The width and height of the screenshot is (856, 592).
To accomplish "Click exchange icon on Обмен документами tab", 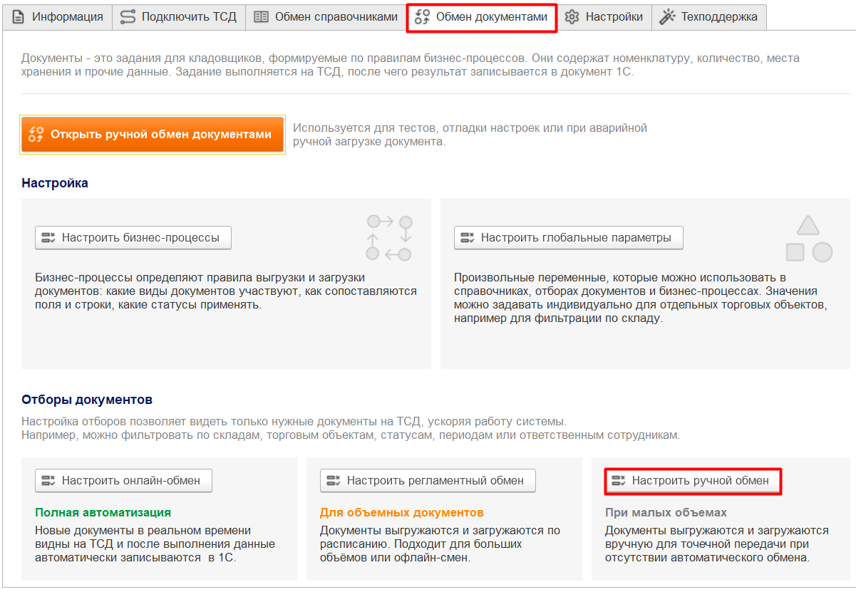I will [422, 17].
